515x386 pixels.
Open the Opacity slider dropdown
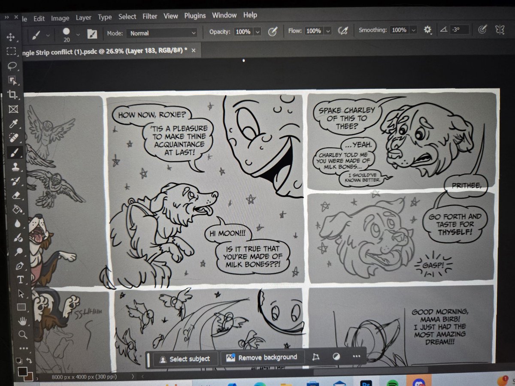pyautogui.click(x=257, y=32)
